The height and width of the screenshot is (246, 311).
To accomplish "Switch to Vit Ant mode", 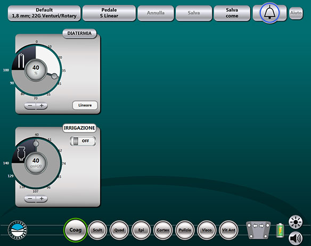I will (228, 230).
